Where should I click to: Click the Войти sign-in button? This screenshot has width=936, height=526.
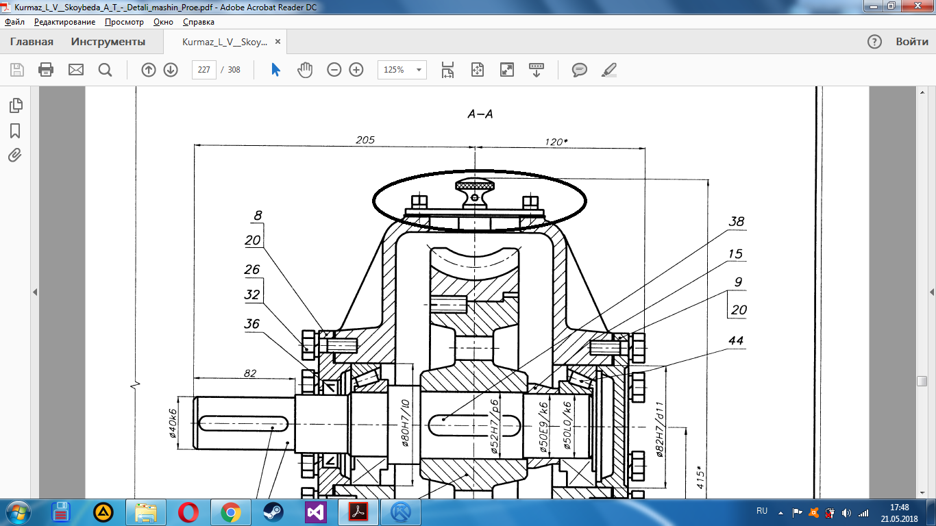click(911, 42)
